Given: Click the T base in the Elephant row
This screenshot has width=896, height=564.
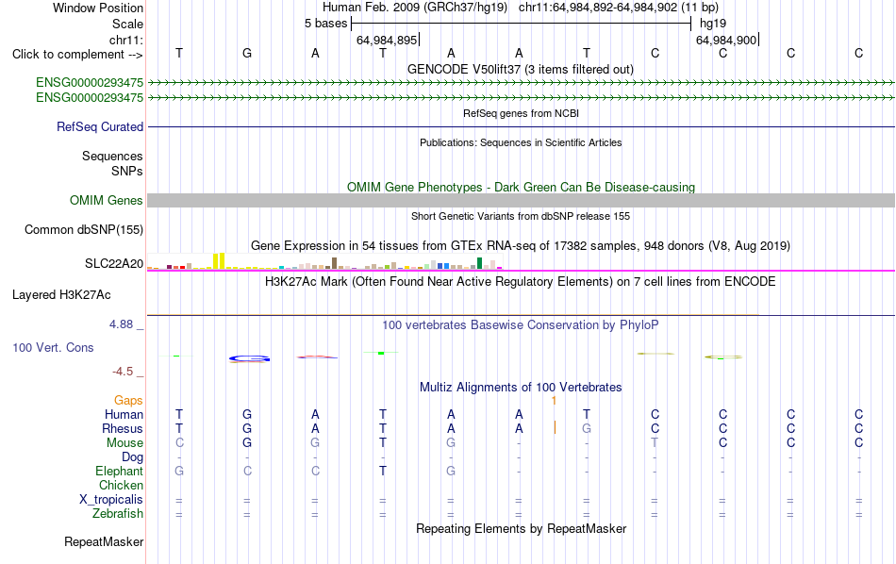Looking at the screenshot, I should point(382,472).
